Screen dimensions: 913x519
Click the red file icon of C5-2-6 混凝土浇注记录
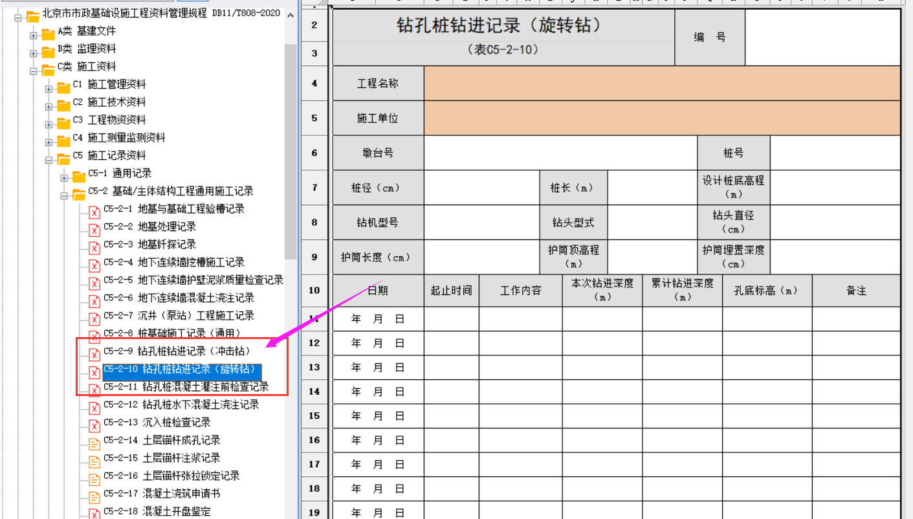[94, 300]
